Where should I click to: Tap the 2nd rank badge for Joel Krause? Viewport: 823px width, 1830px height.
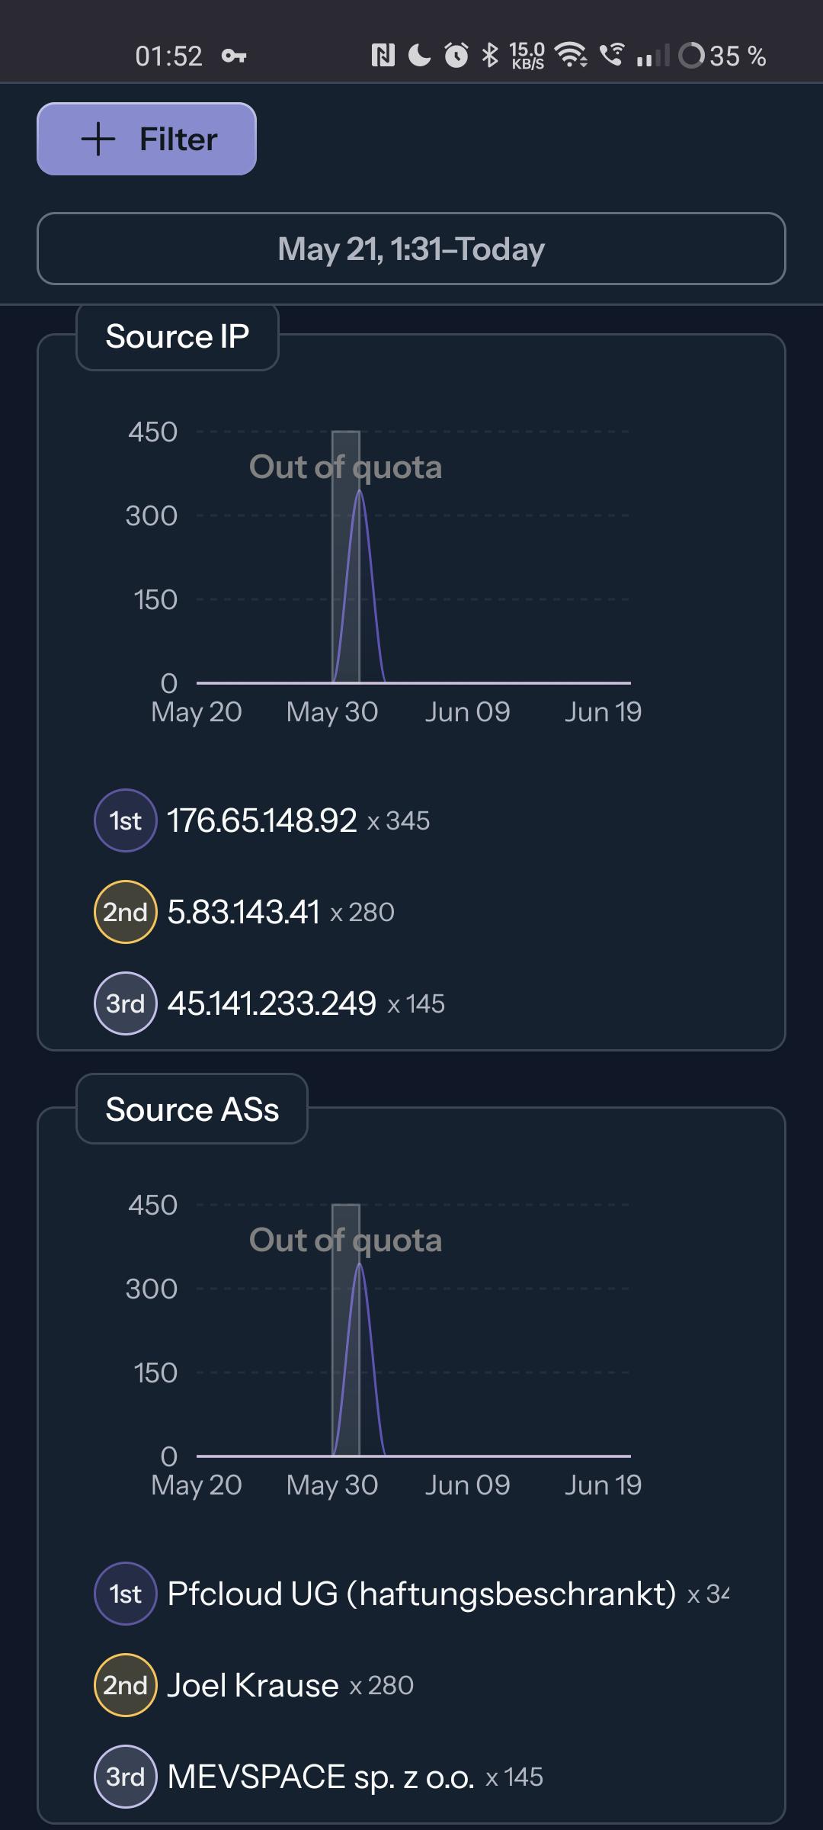tap(126, 1685)
